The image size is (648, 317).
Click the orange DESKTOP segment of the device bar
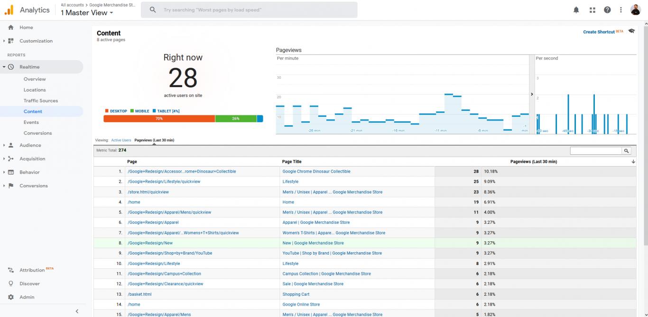click(159, 118)
